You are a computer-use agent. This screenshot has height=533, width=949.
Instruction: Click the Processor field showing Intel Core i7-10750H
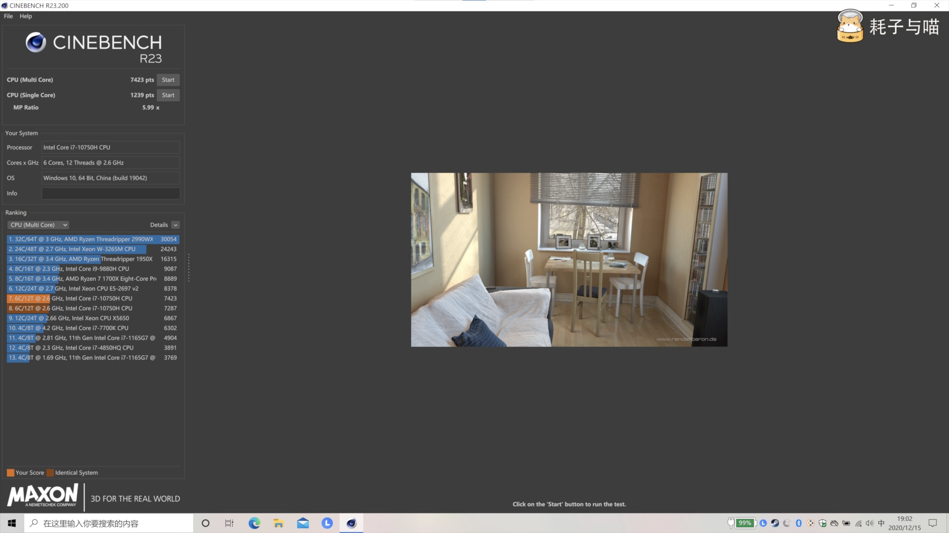[x=111, y=148]
